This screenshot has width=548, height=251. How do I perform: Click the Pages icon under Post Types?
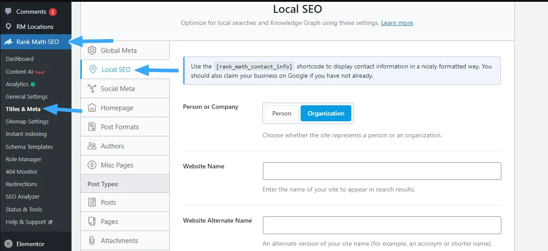tap(92, 221)
